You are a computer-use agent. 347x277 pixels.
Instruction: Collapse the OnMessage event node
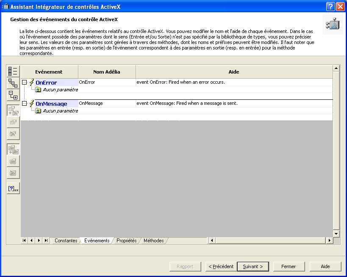pyautogui.click(x=25, y=103)
